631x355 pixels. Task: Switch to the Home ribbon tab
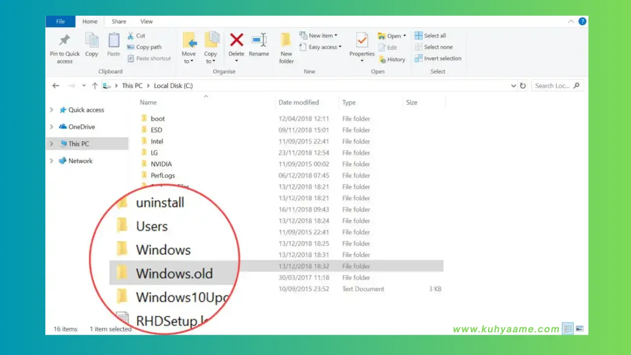point(90,21)
